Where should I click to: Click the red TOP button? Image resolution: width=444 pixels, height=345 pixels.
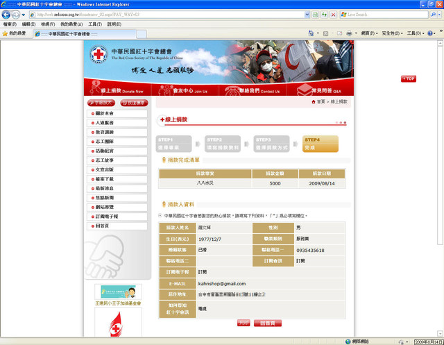pos(409,78)
